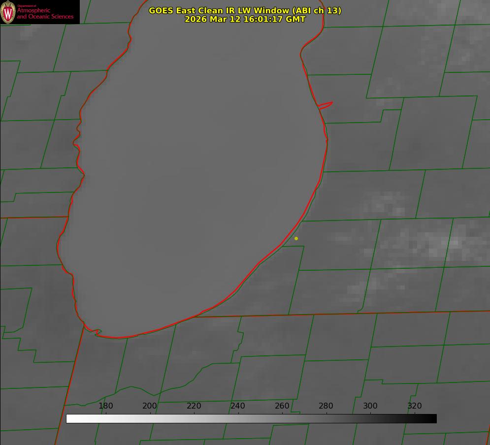Click the GOES East Clean IR title

pos(245,10)
